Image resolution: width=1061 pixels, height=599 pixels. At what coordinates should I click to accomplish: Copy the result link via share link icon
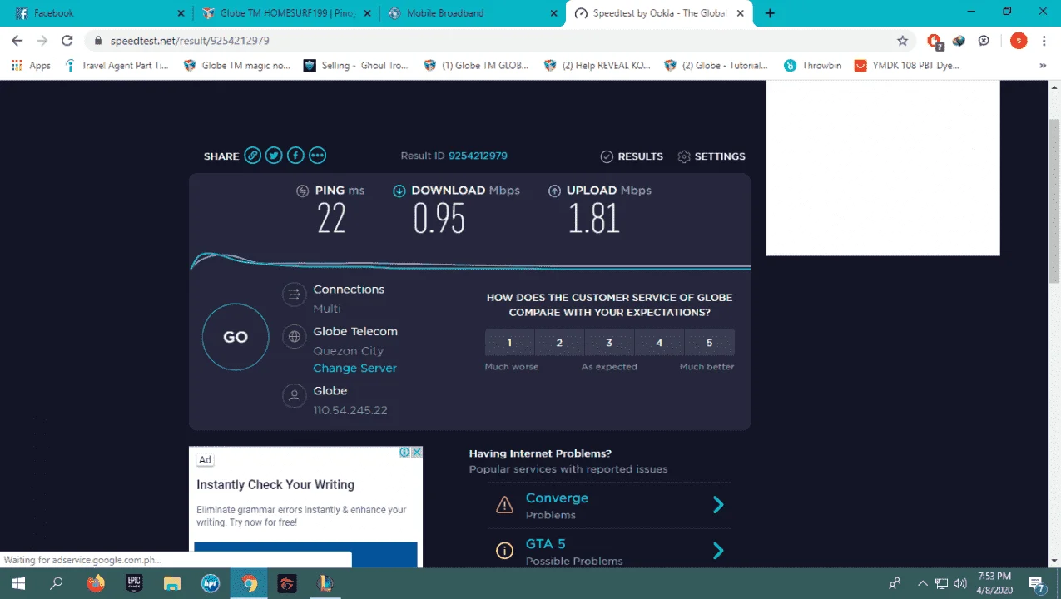tap(252, 156)
